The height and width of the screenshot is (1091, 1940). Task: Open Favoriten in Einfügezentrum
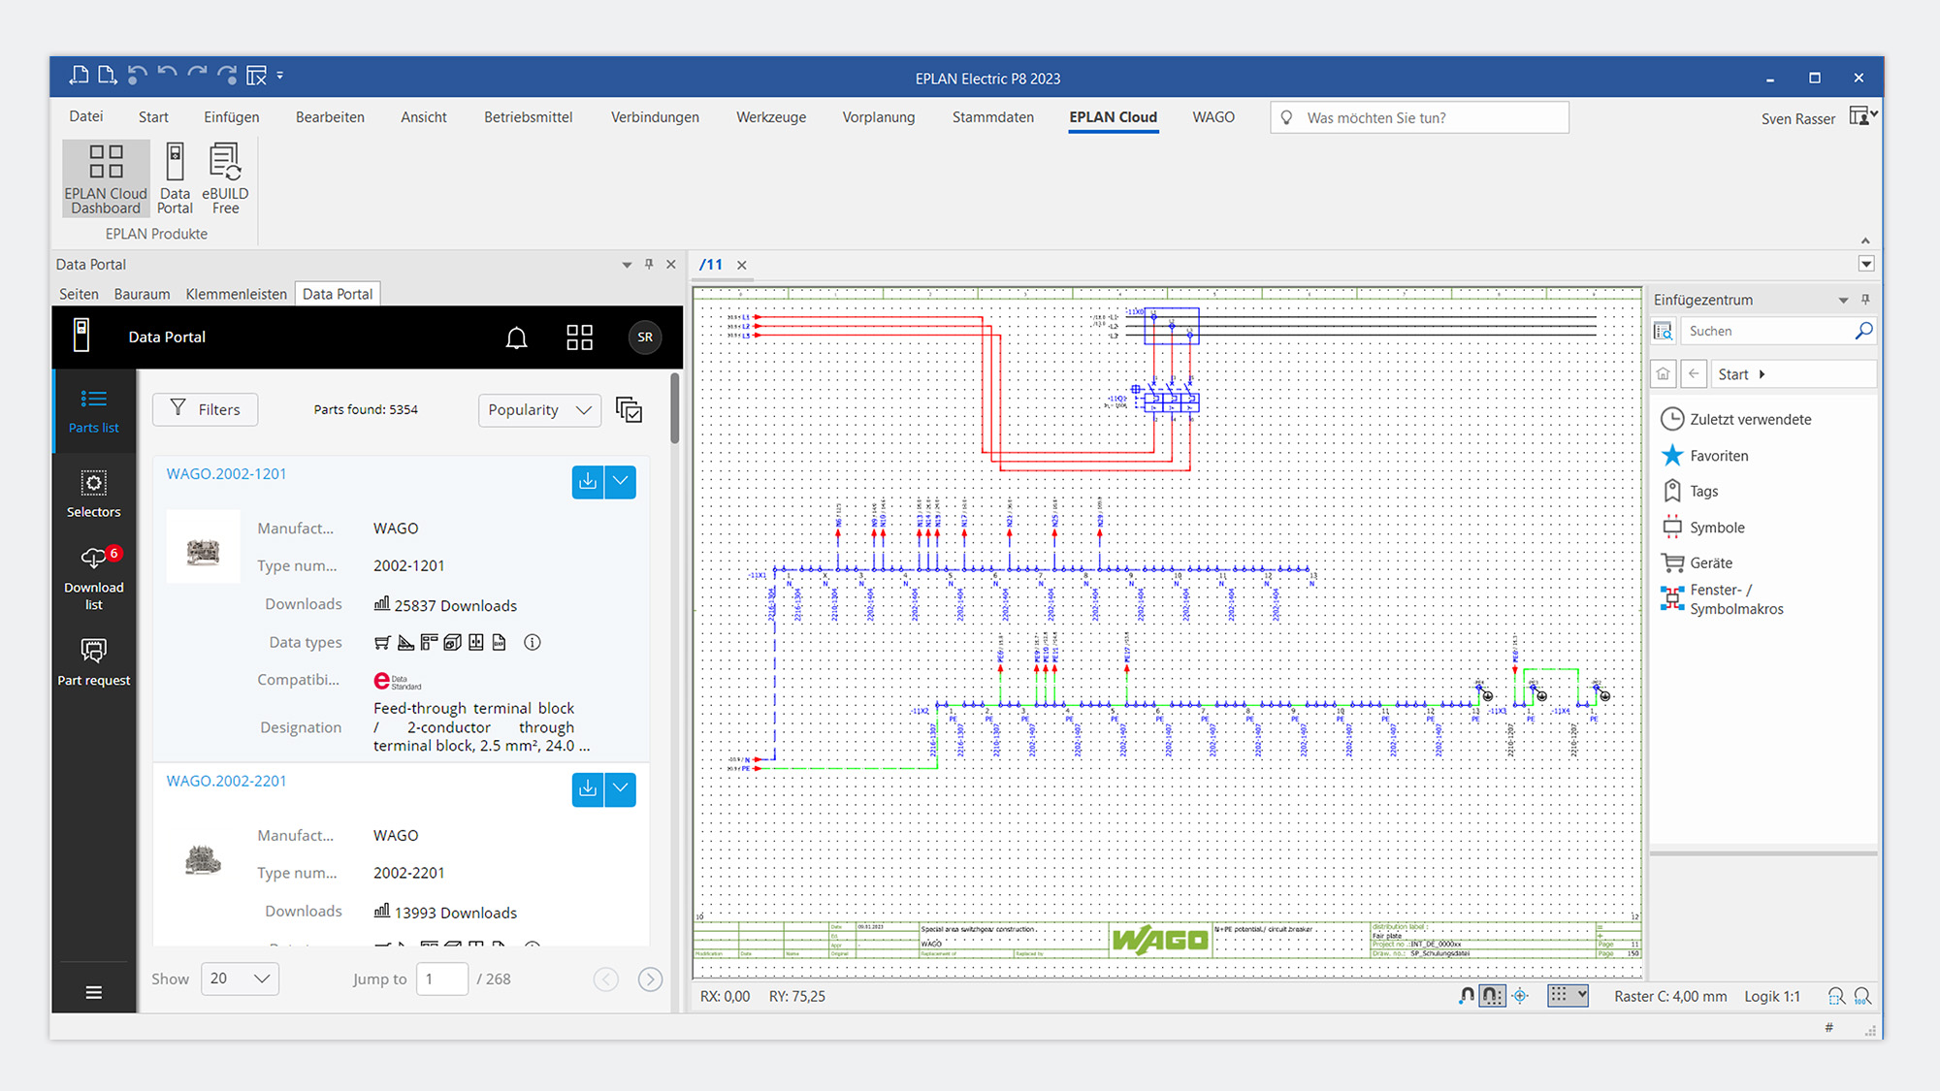tap(1705, 456)
